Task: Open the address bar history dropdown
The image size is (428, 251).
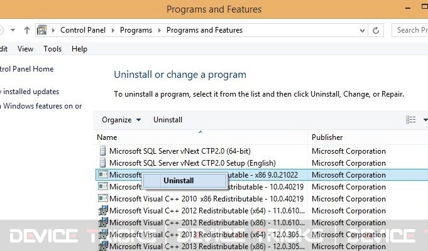Action: point(362,30)
